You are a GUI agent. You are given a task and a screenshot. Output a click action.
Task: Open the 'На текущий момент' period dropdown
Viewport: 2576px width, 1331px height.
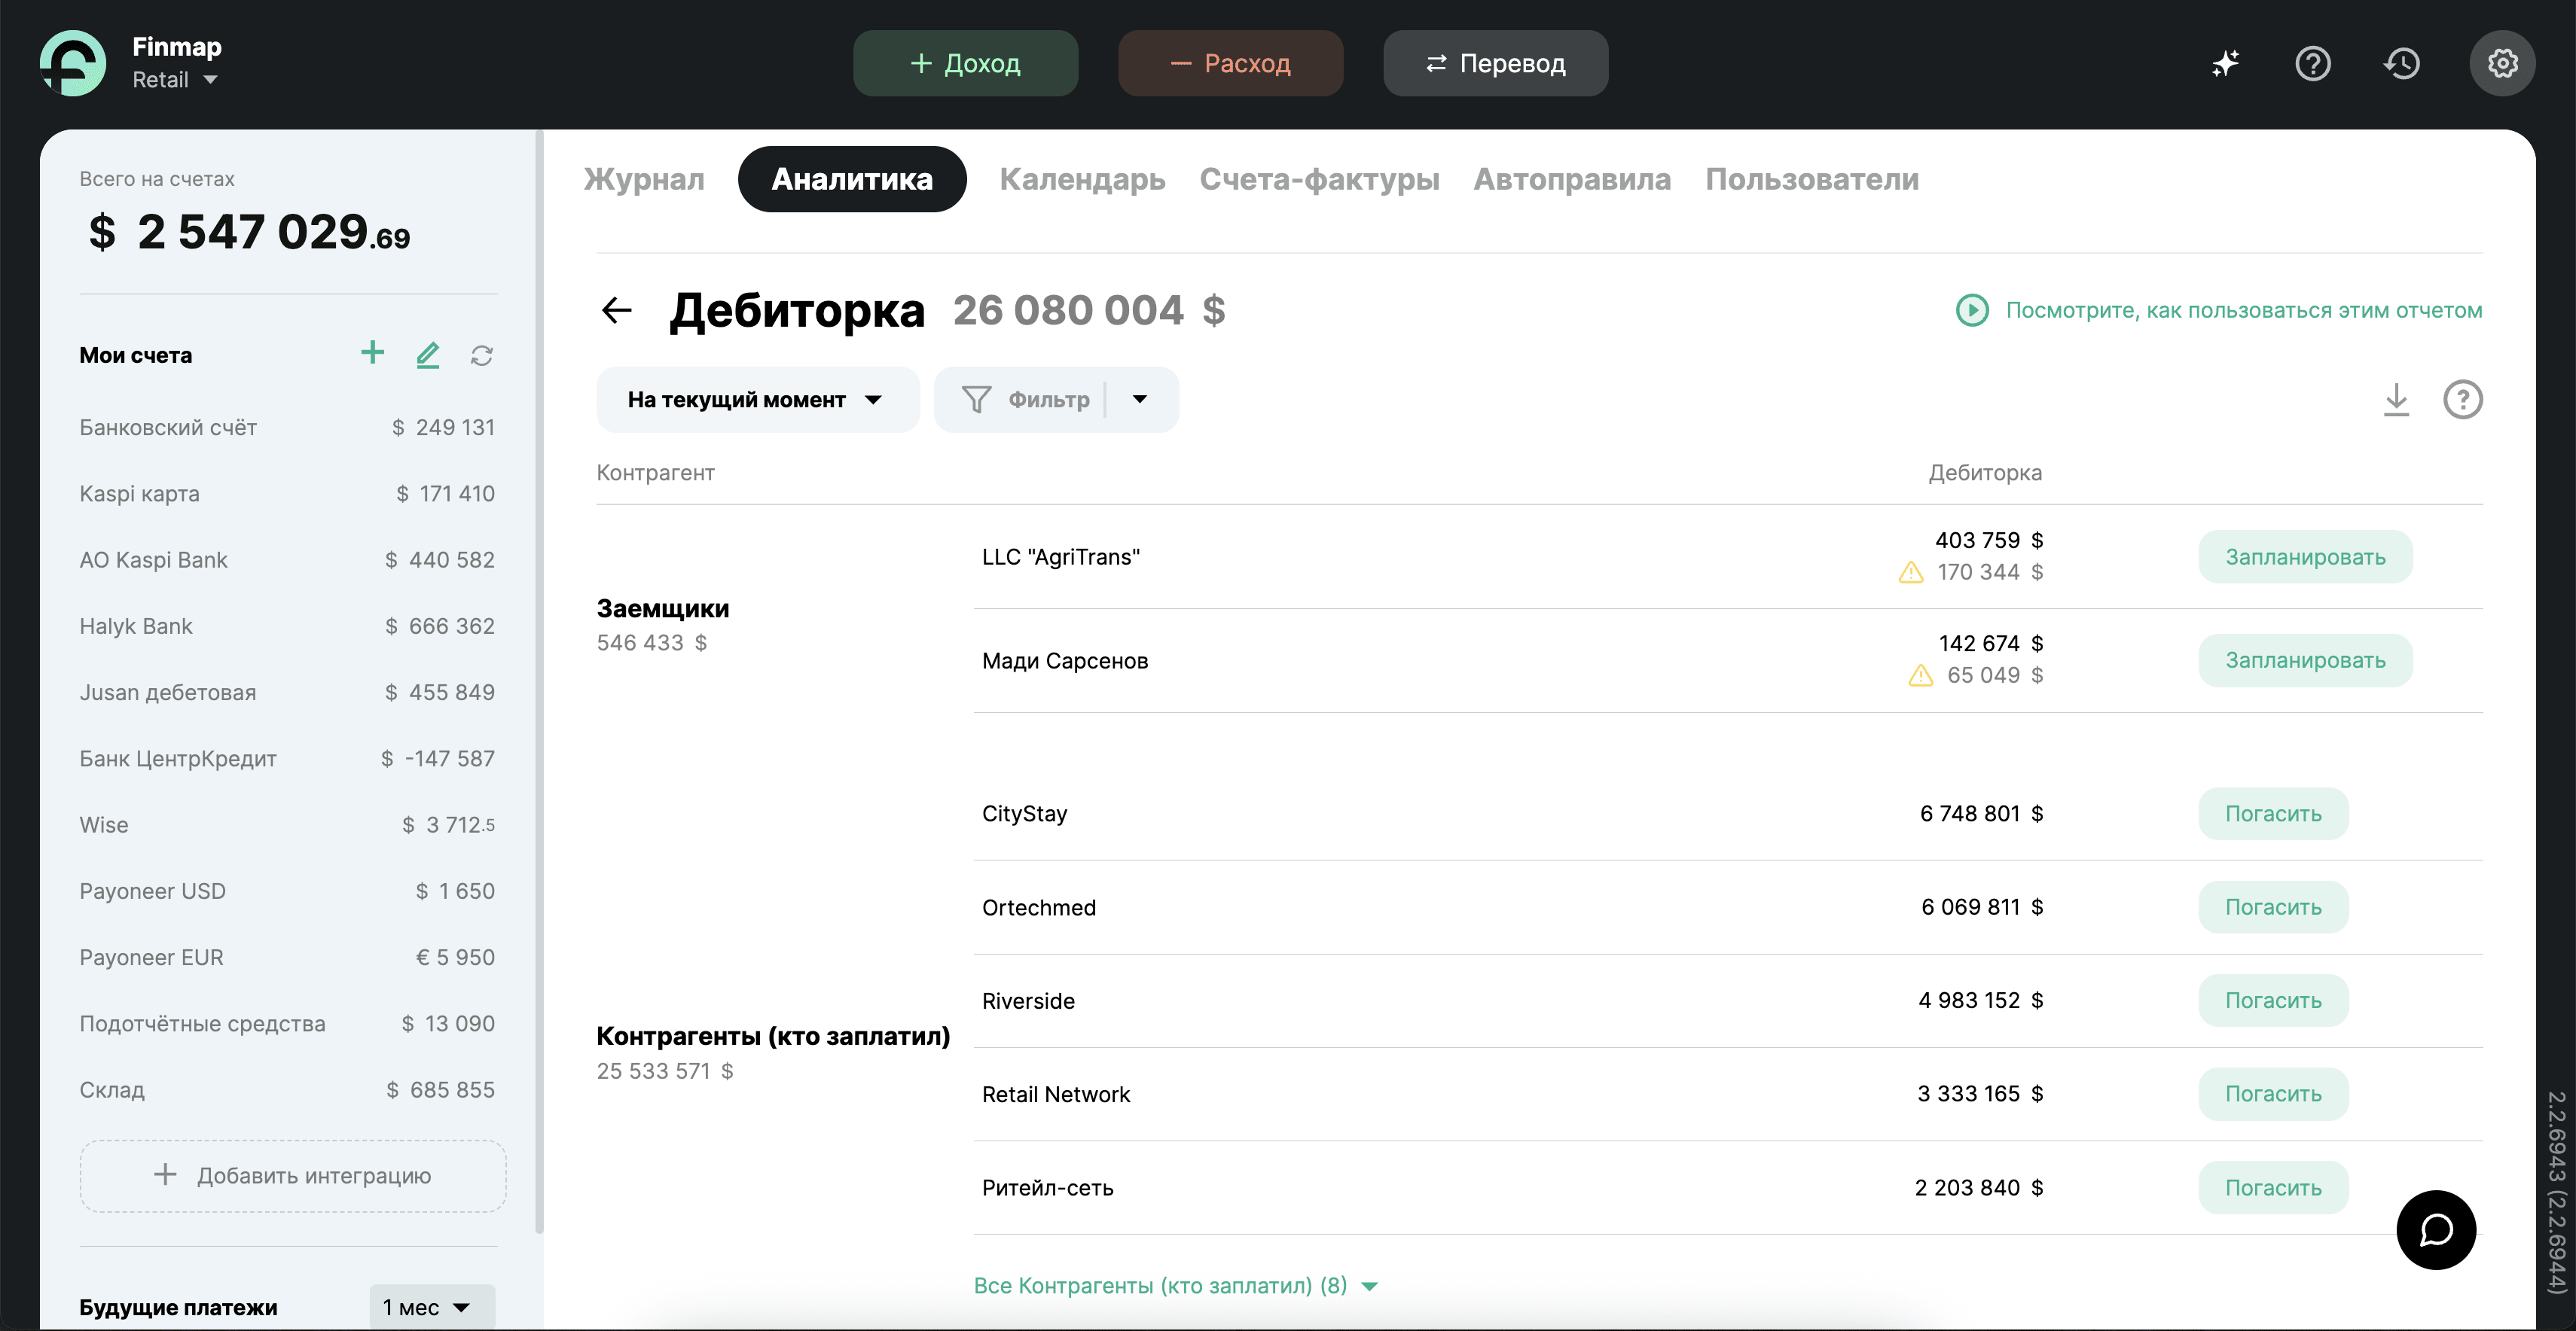coord(757,400)
